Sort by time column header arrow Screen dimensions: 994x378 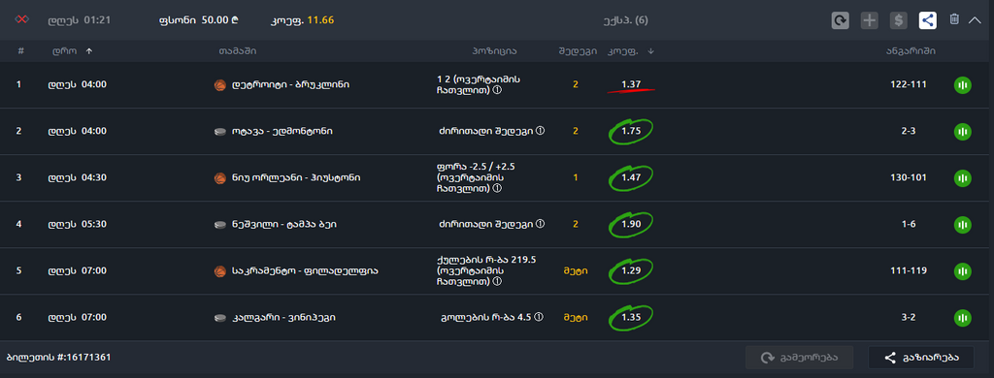point(88,51)
